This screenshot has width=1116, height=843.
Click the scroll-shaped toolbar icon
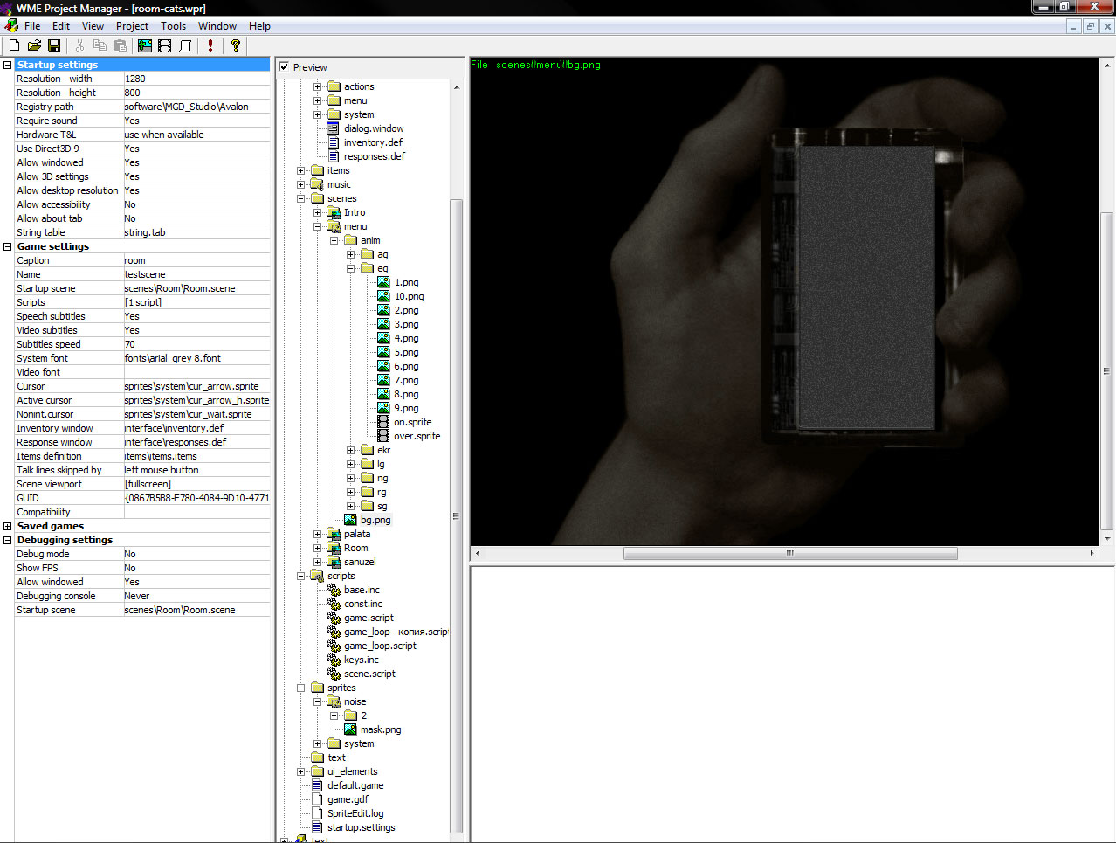pyautogui.click(x=185, y=45)
